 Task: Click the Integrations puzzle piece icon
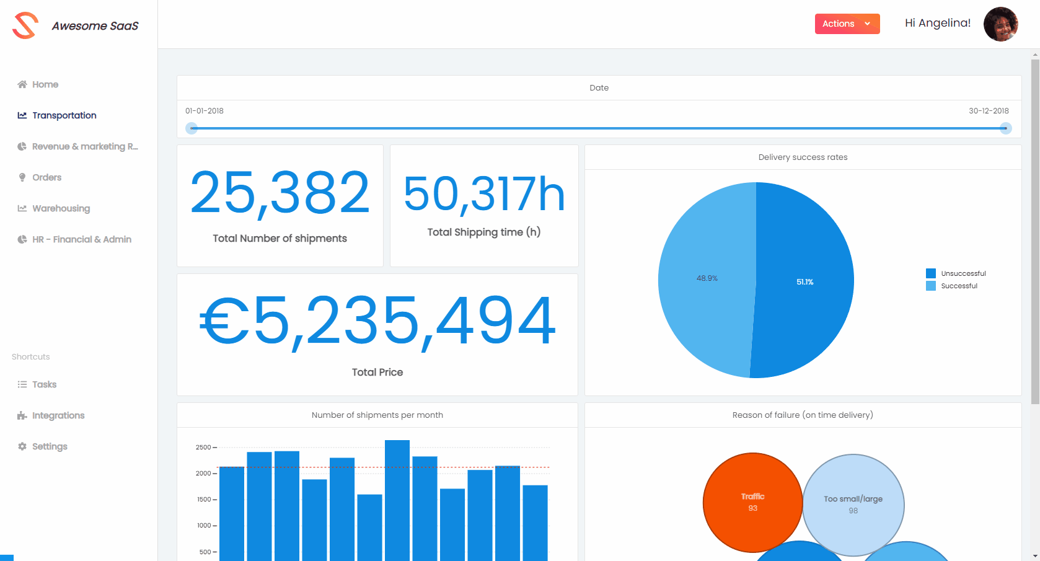coord(22,415)
